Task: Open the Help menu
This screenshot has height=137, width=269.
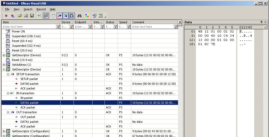Action: tap(52, 9)
